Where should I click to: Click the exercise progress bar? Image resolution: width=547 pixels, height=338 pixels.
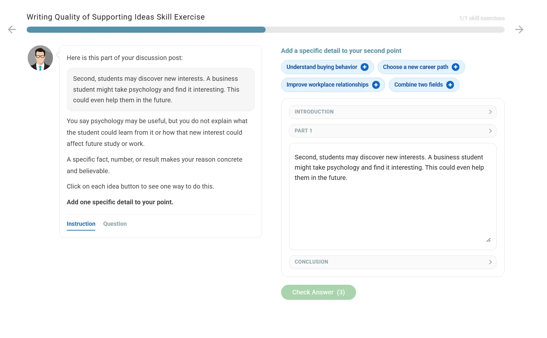coord(266,30)
